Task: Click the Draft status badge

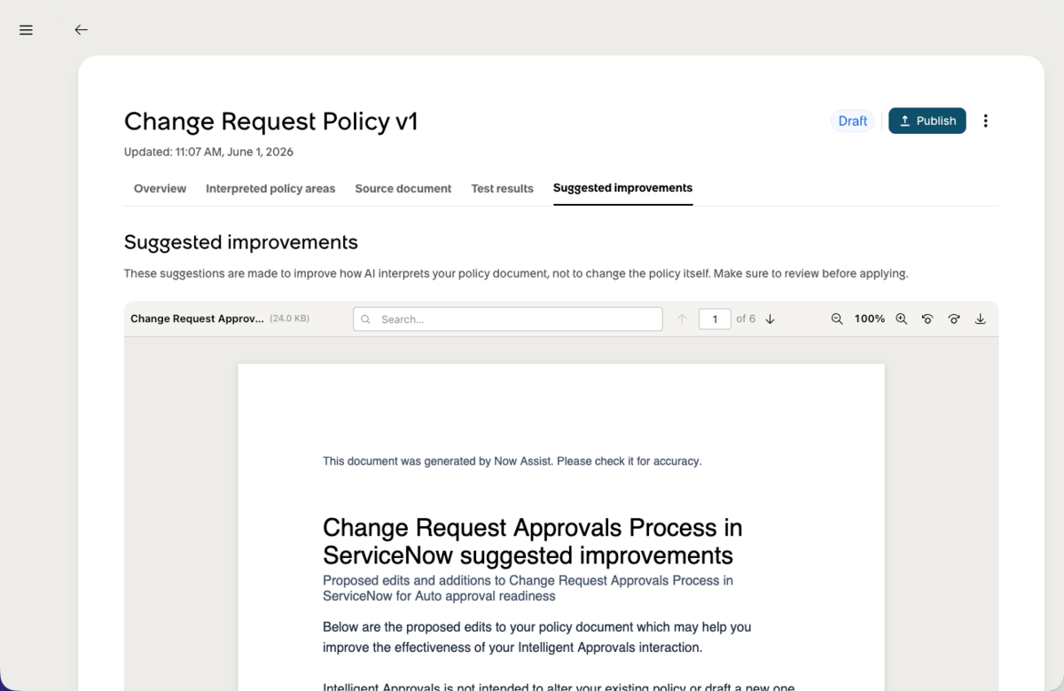Action: pos(852,121)
